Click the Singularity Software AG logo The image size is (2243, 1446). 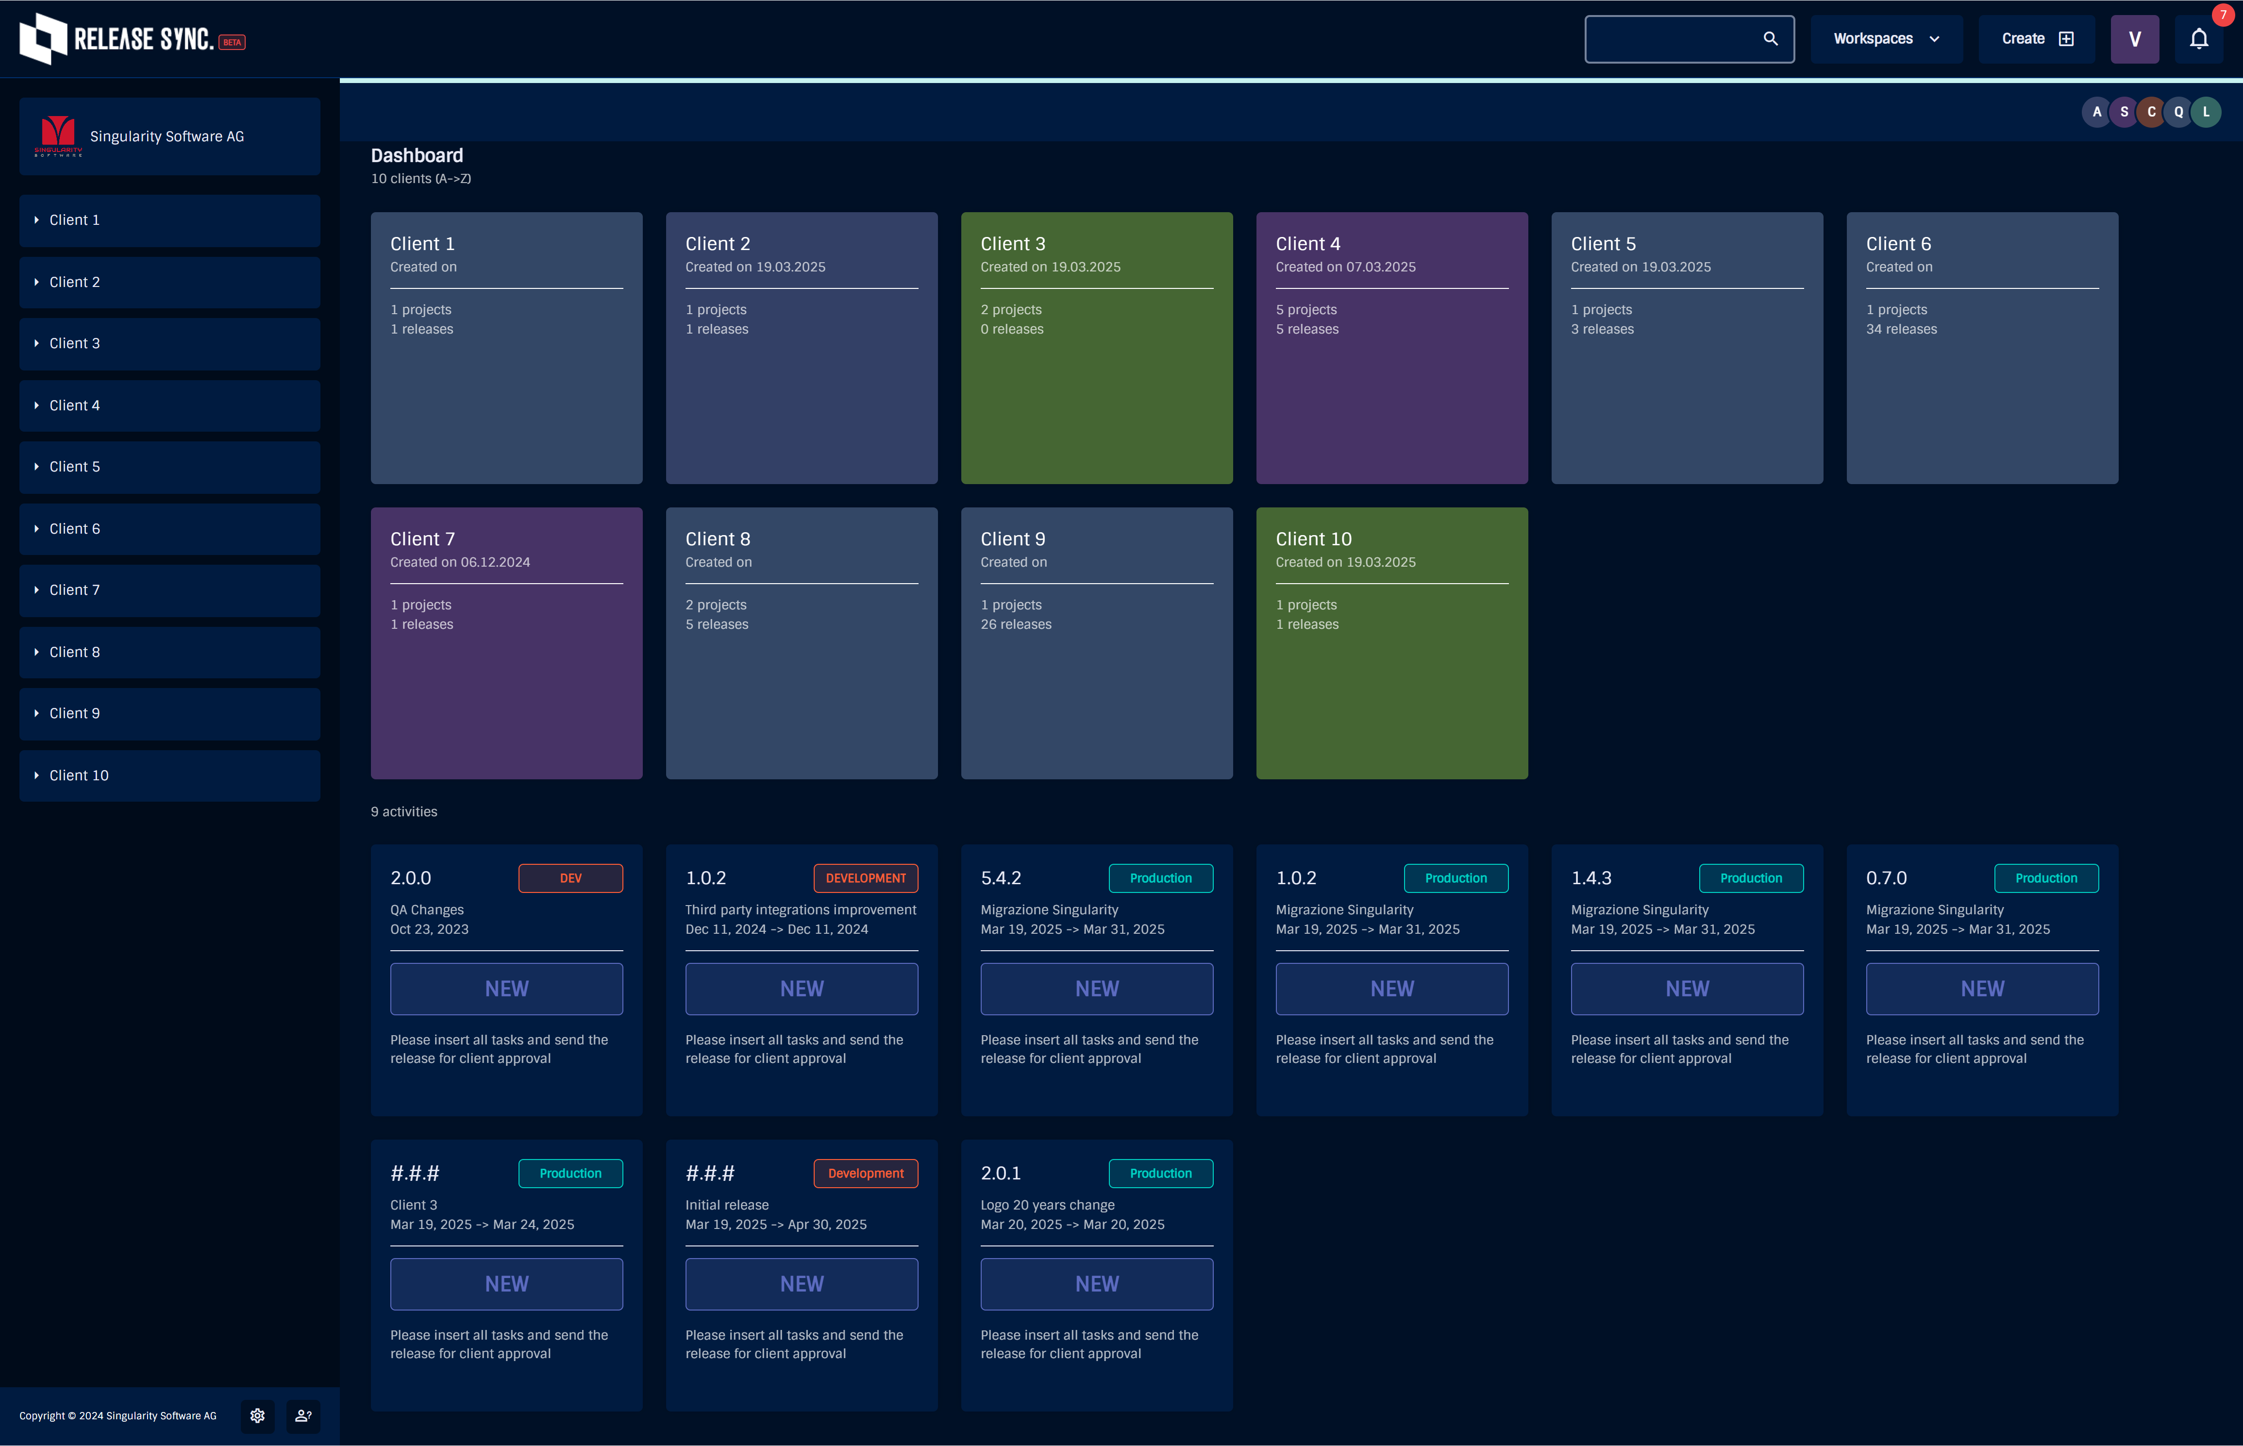pos(58,136)
